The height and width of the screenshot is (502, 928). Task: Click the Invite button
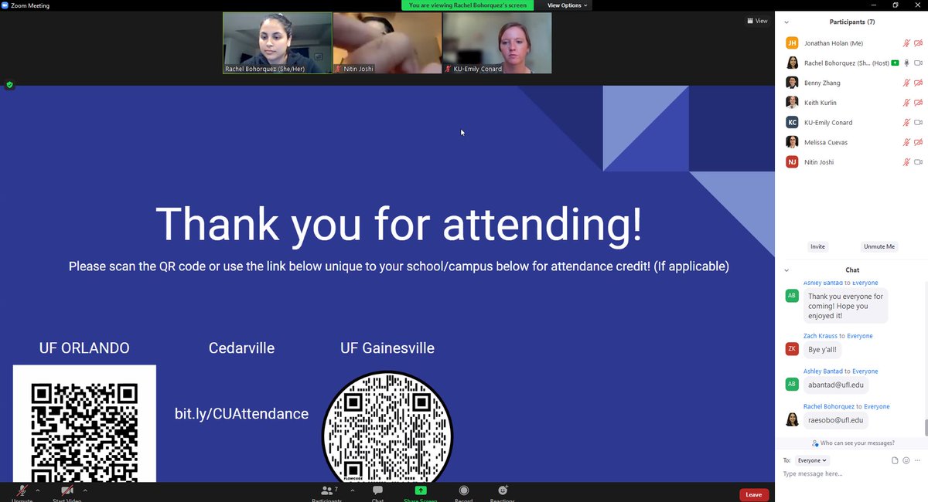tap(817, 246)
